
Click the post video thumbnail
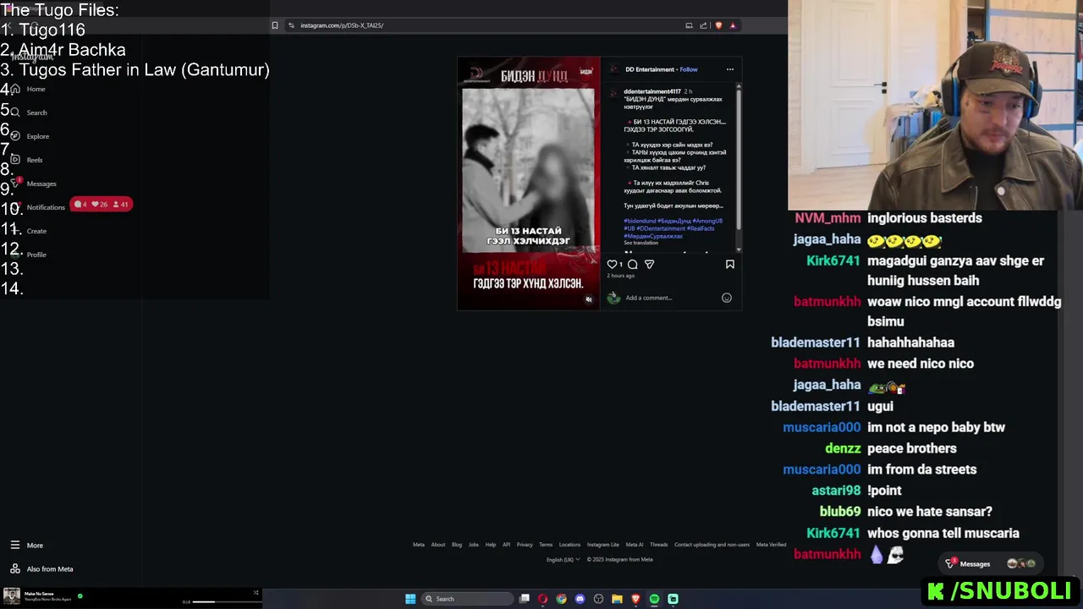pos(529,184)
